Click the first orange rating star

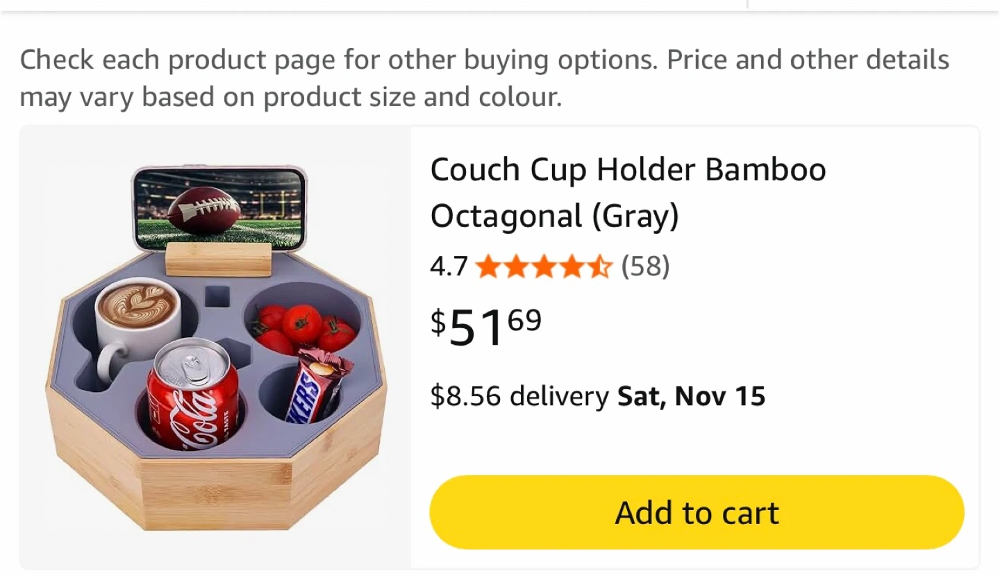pyautogui.click(x=488, y=266)
